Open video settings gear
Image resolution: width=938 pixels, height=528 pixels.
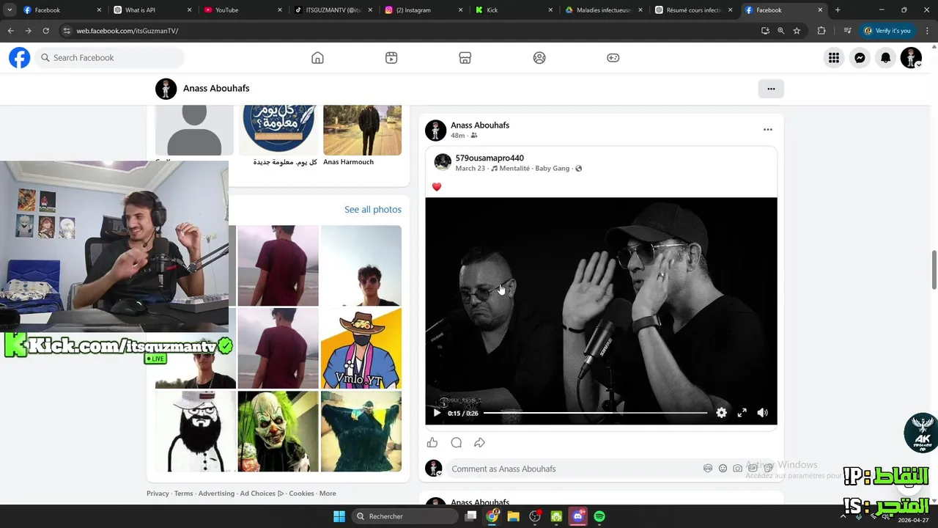722,413
